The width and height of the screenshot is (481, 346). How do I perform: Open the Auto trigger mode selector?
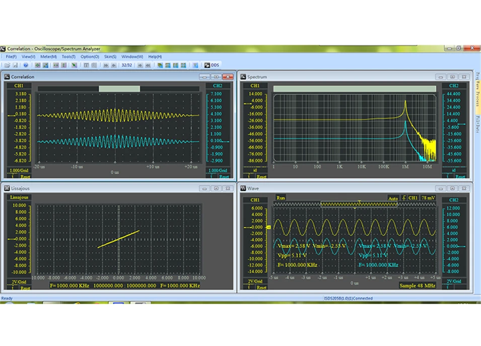[393, 198]
